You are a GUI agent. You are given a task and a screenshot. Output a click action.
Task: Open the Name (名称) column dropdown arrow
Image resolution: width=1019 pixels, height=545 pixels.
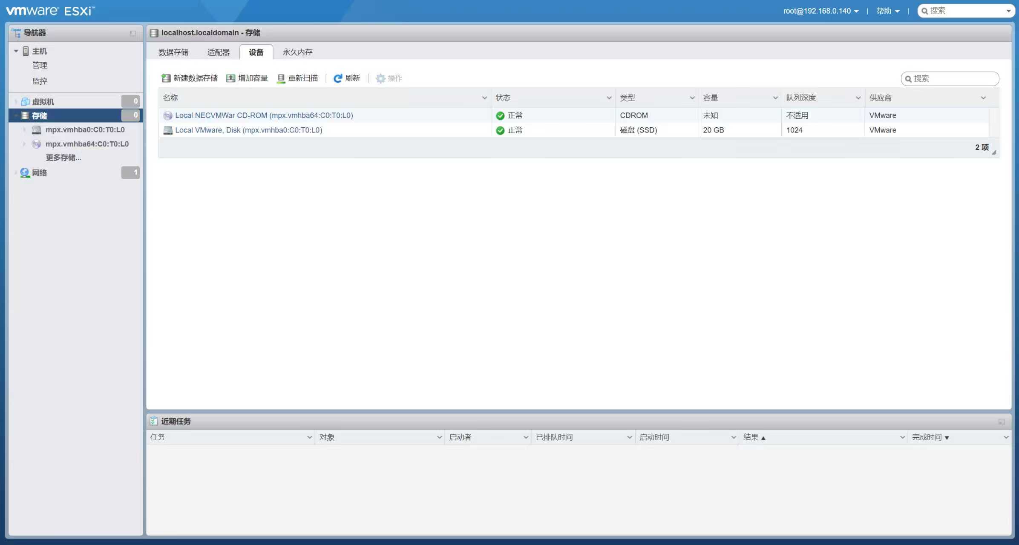pyautogui.click(x=484, y=98)
